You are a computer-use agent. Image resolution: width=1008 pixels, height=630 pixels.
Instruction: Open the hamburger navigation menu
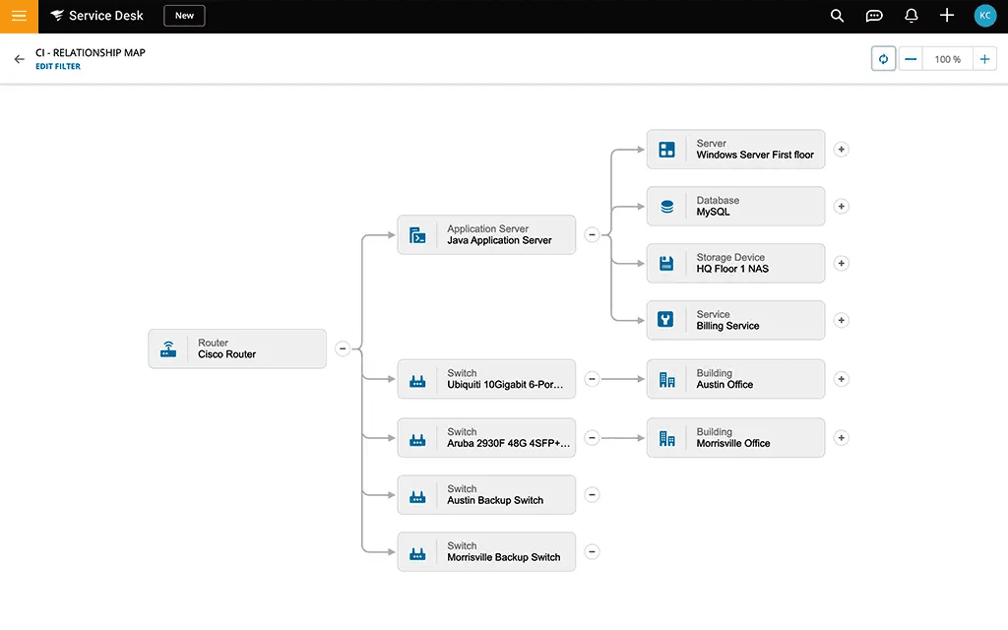tap(19, 16)
